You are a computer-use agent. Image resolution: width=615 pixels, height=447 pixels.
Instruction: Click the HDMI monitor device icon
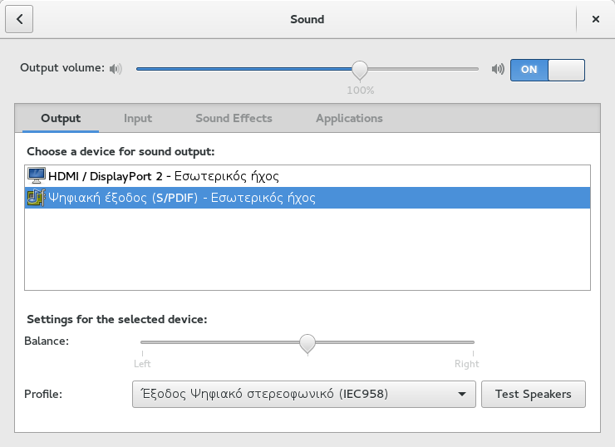(36, 175)
